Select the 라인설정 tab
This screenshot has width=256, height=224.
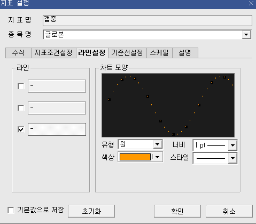click(x=92, y=52)
